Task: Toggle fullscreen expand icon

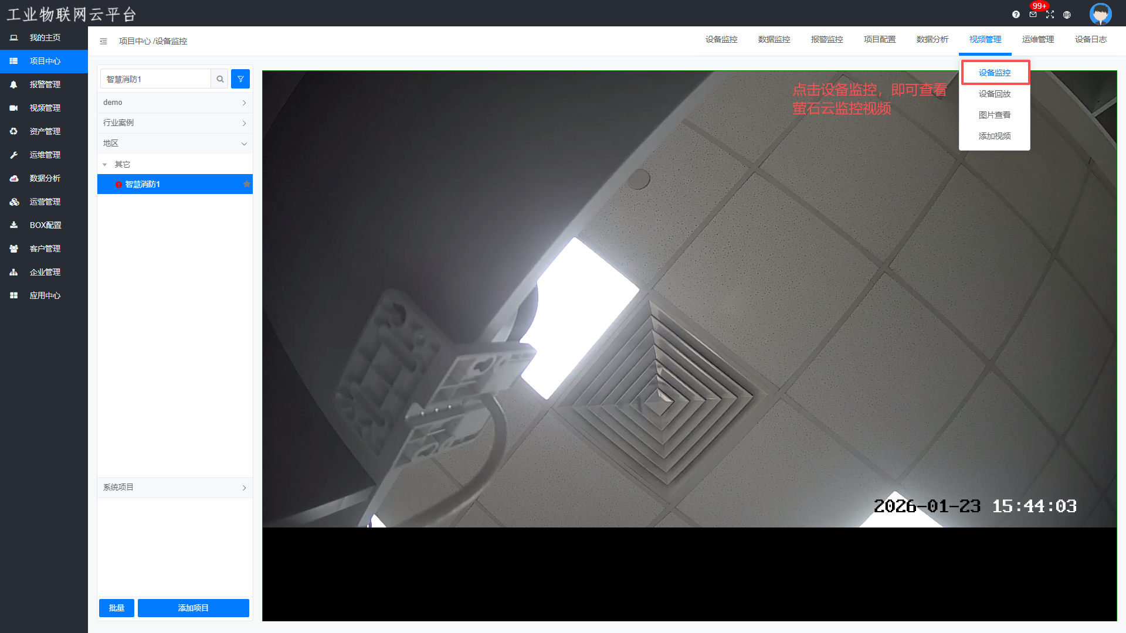Action: pos(1050,15)
